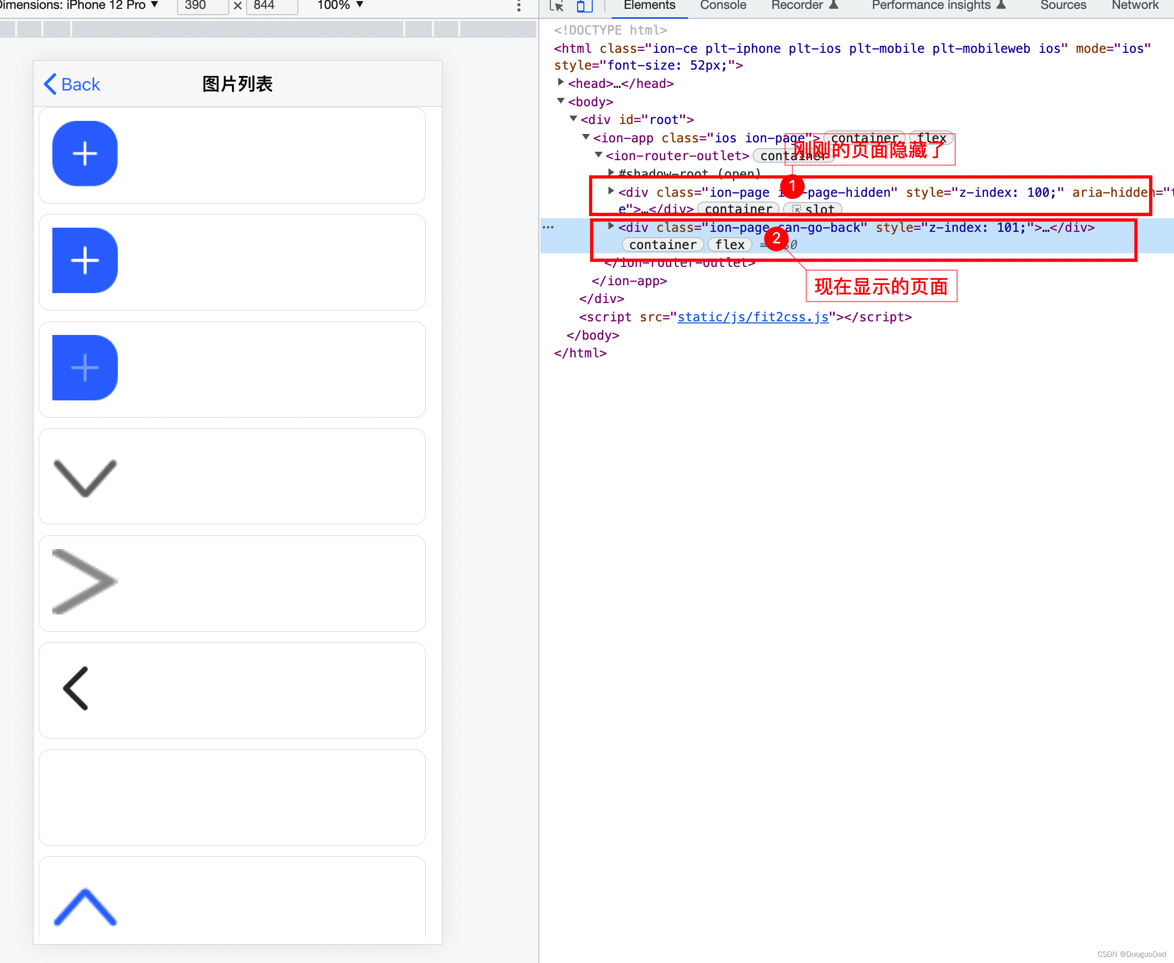This screenshot has width=1174, height=963.
Task: Open device toolbar three-dot options menu
Action: 518,6
